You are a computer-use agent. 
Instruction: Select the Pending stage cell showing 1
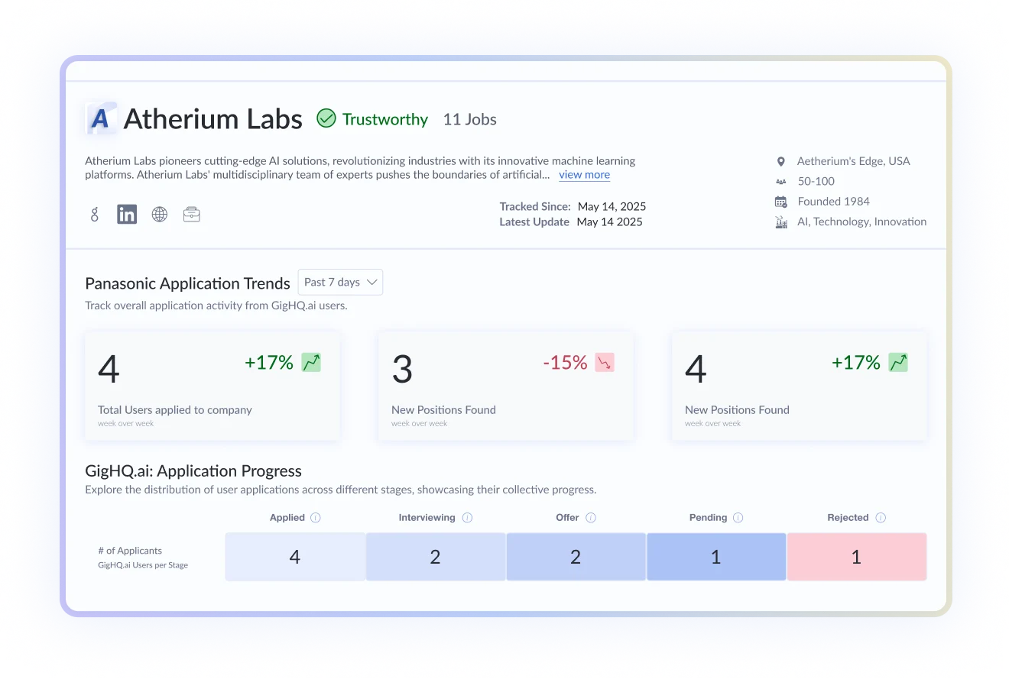coord(716,557)
